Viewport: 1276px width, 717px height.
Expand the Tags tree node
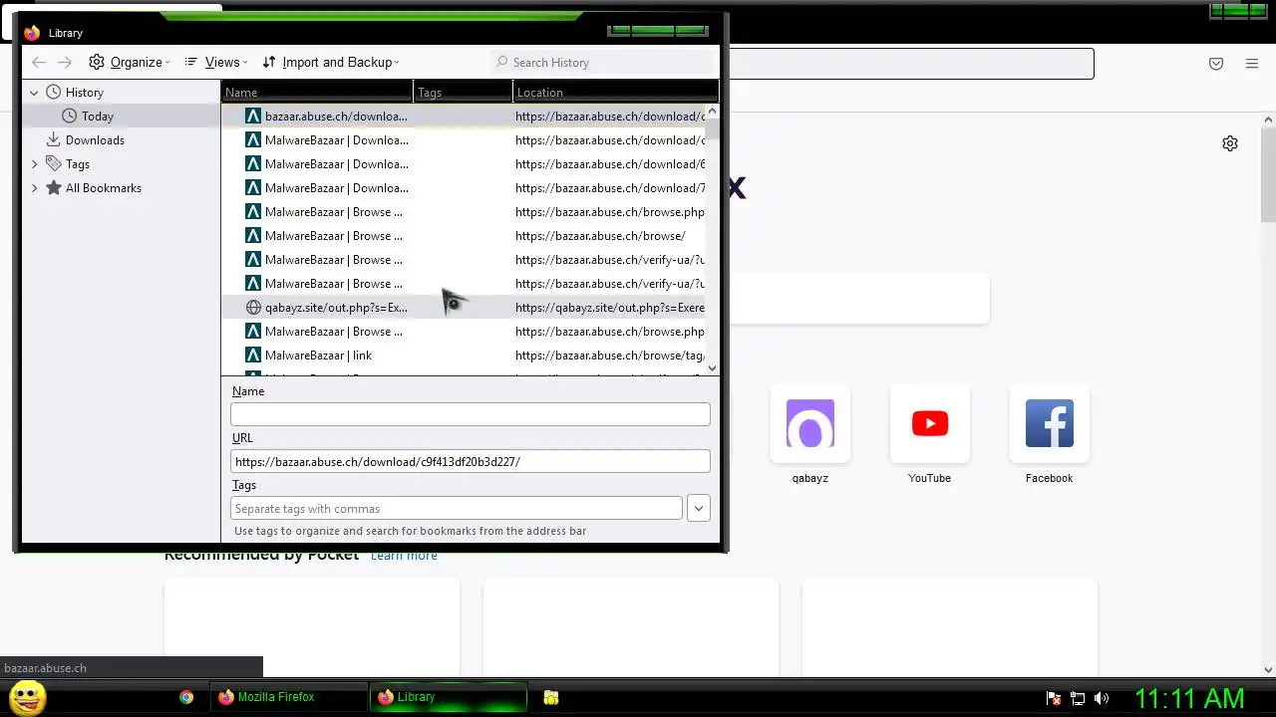[x=34, y=164]
